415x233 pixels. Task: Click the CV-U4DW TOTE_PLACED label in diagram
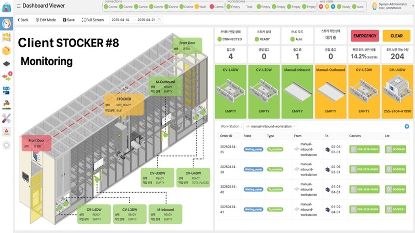pos(193,178)
